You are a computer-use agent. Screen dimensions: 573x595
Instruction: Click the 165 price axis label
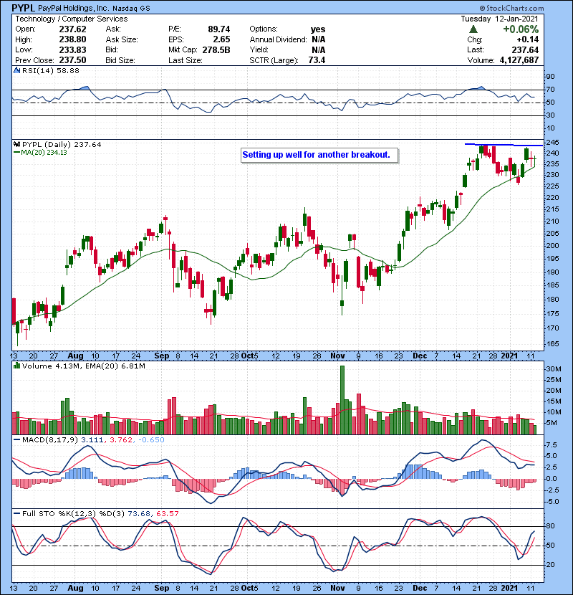pyautogui.click(x=552, y=344)
